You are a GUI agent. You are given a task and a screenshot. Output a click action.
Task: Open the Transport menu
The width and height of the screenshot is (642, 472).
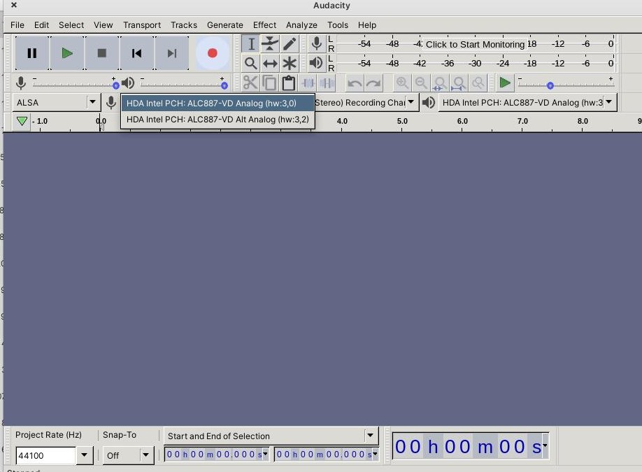[x=142, y=25]
